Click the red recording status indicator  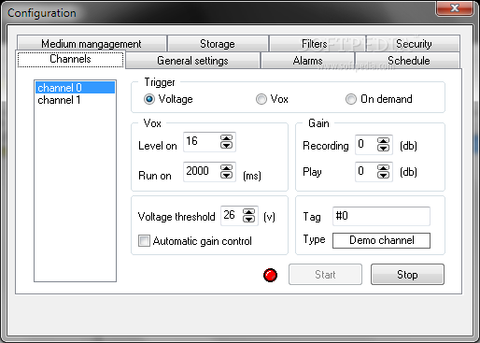270,275
